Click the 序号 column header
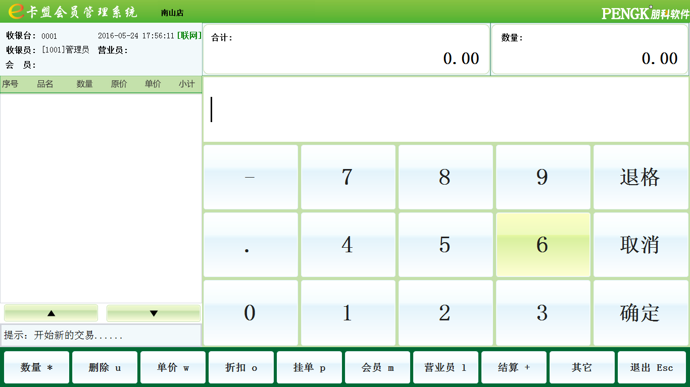 pos(10,84)
